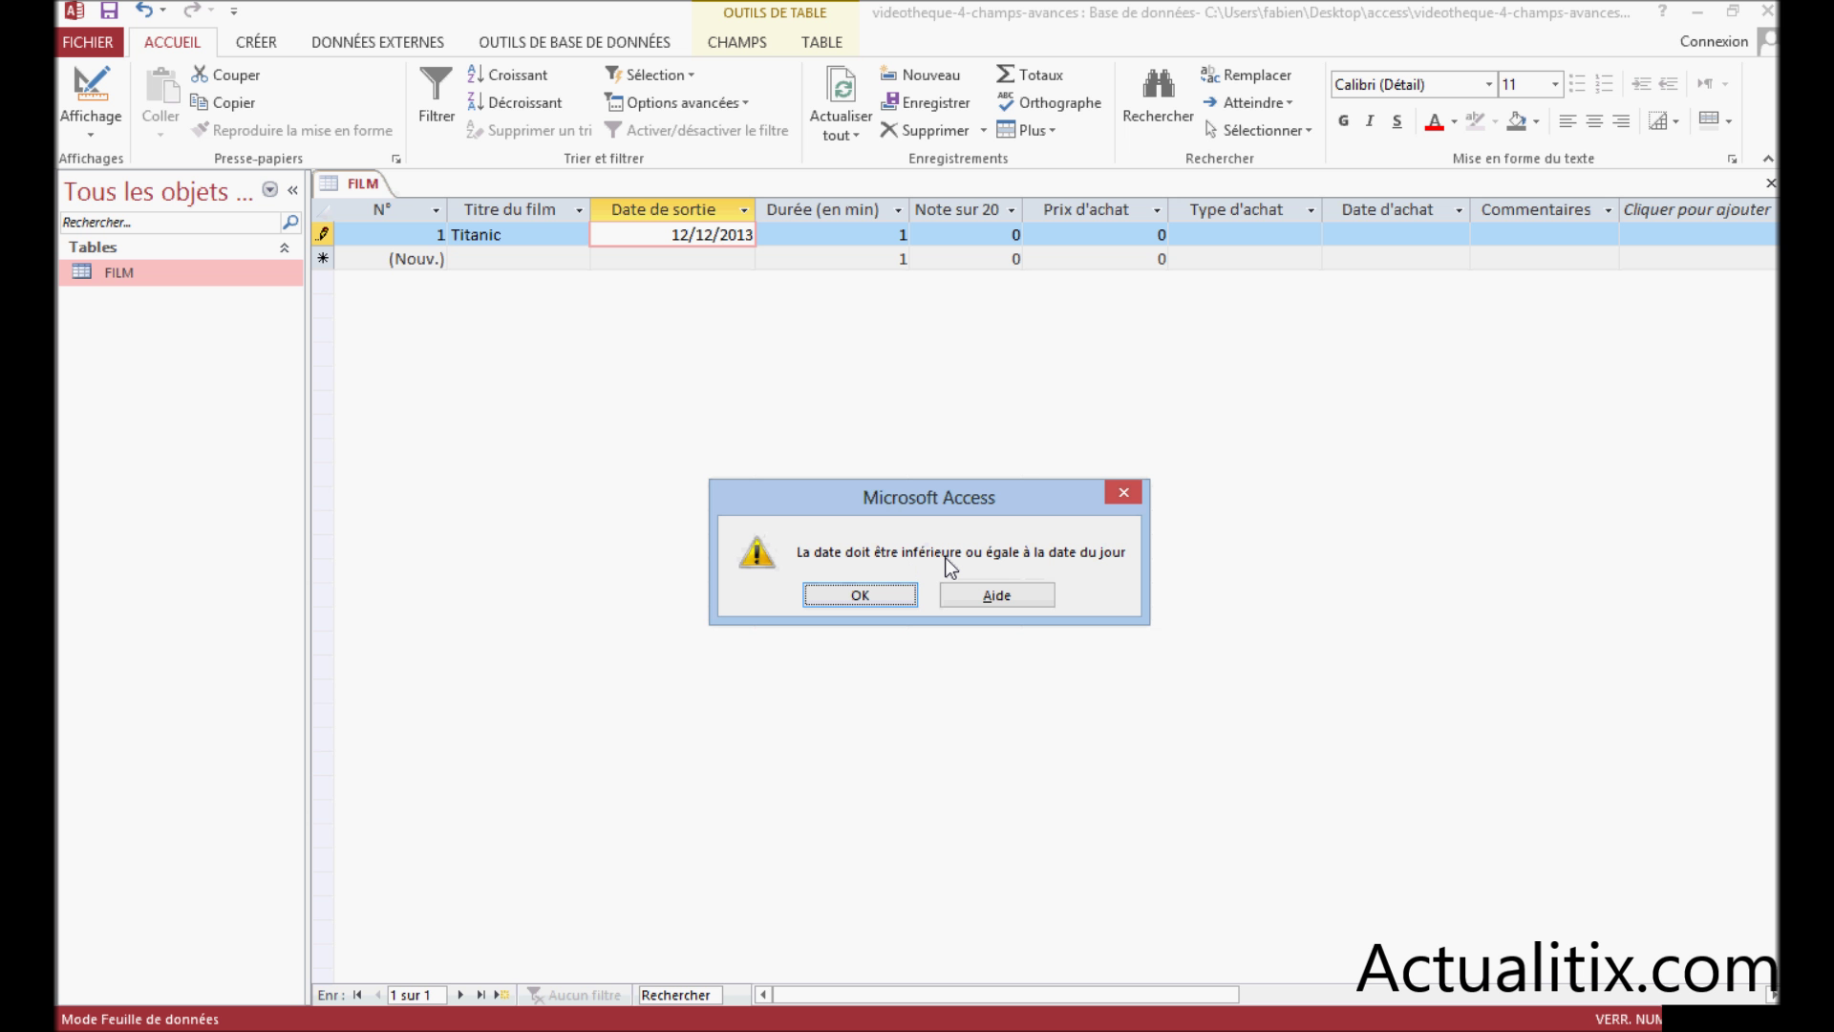Open Date de sortie column dropdown arrow

pos(744,210)
